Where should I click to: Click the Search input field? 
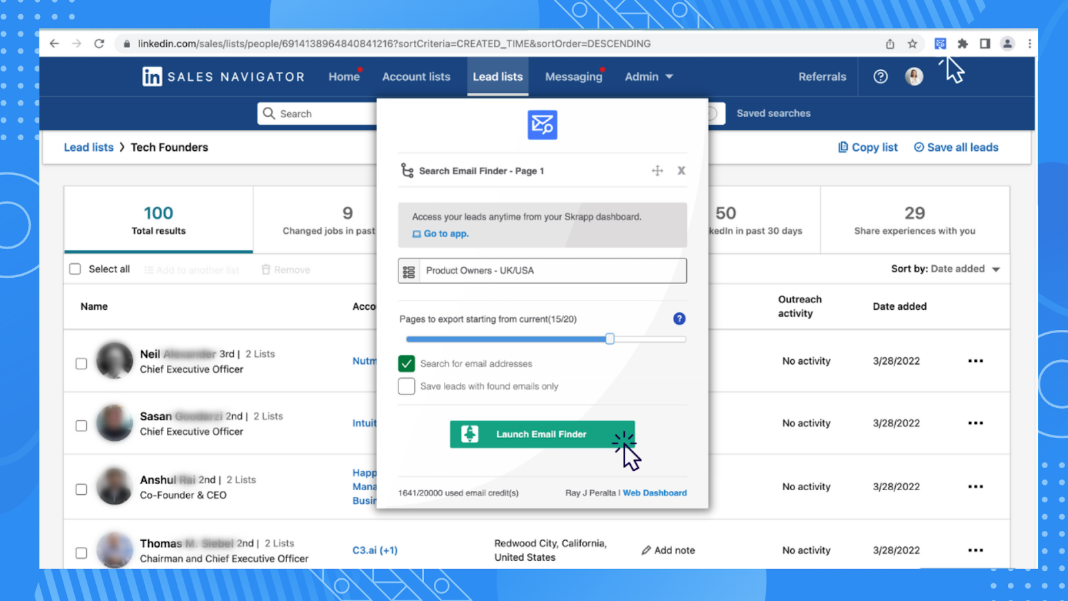point(317,114)
